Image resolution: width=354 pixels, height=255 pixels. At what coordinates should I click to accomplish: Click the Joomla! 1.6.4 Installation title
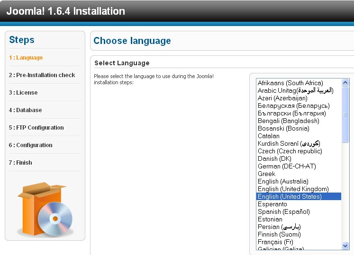[66, 11]
